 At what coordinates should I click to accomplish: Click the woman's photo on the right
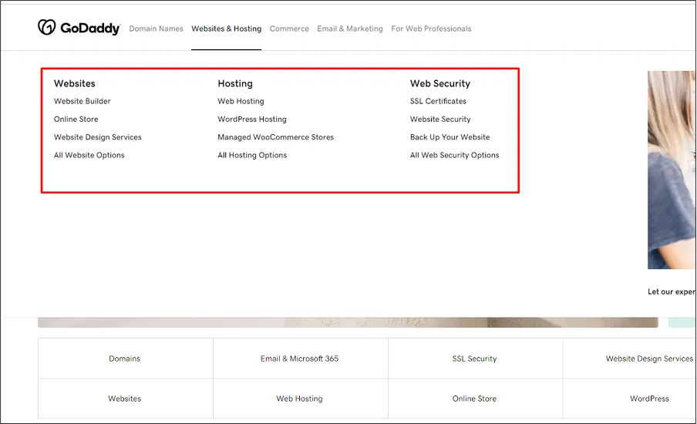pyautogui.click(x=672, y=170)
